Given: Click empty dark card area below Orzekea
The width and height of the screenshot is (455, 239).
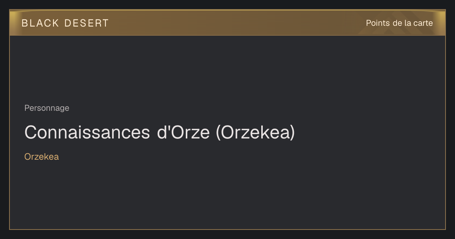Looking at the screenshot, I should coord(227,193).
